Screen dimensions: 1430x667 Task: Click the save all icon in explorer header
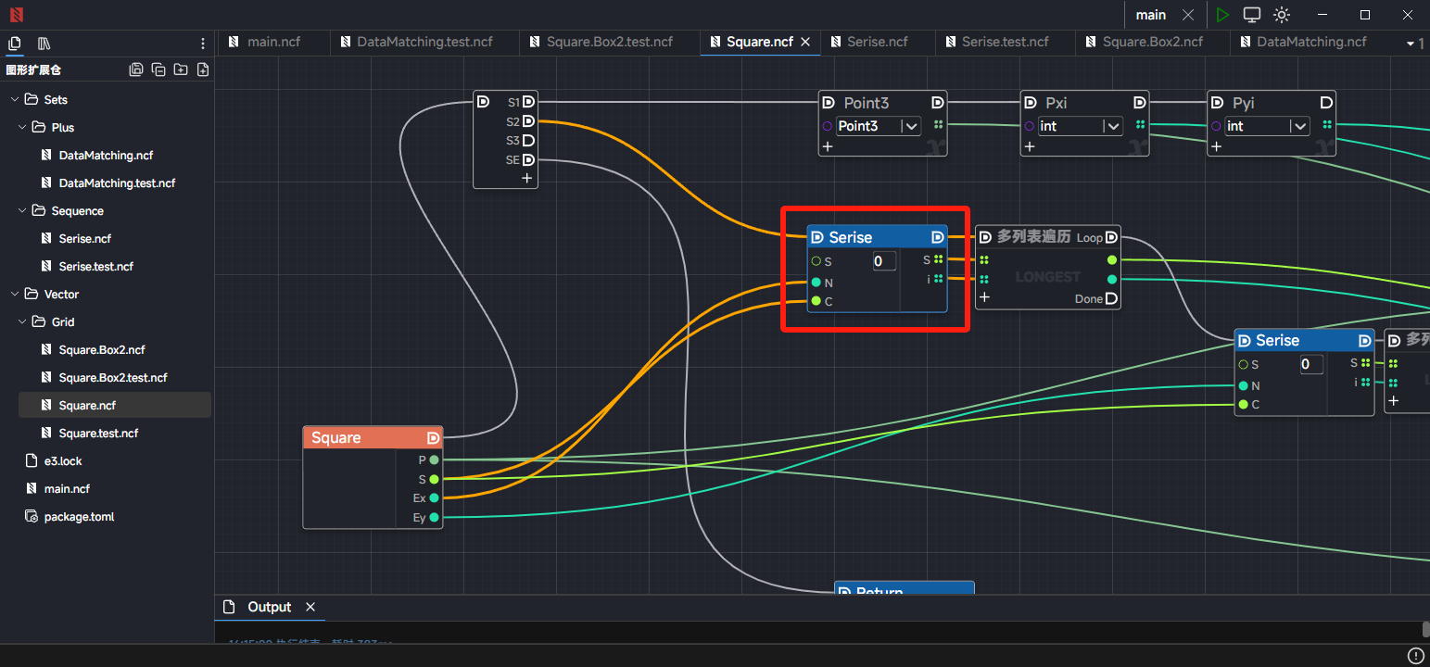coord(136,69)
